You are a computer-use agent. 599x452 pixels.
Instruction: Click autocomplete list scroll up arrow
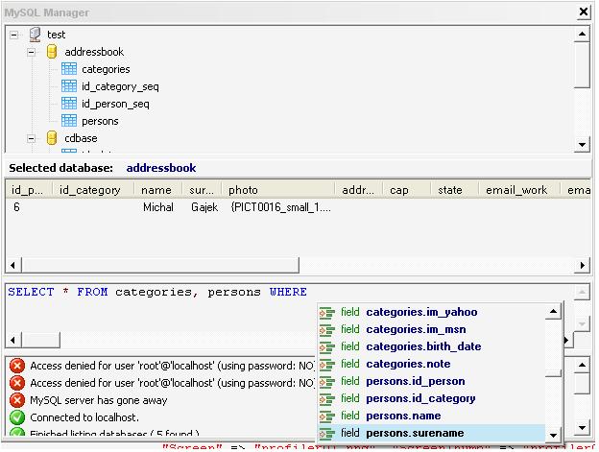(x=553, y=311)
